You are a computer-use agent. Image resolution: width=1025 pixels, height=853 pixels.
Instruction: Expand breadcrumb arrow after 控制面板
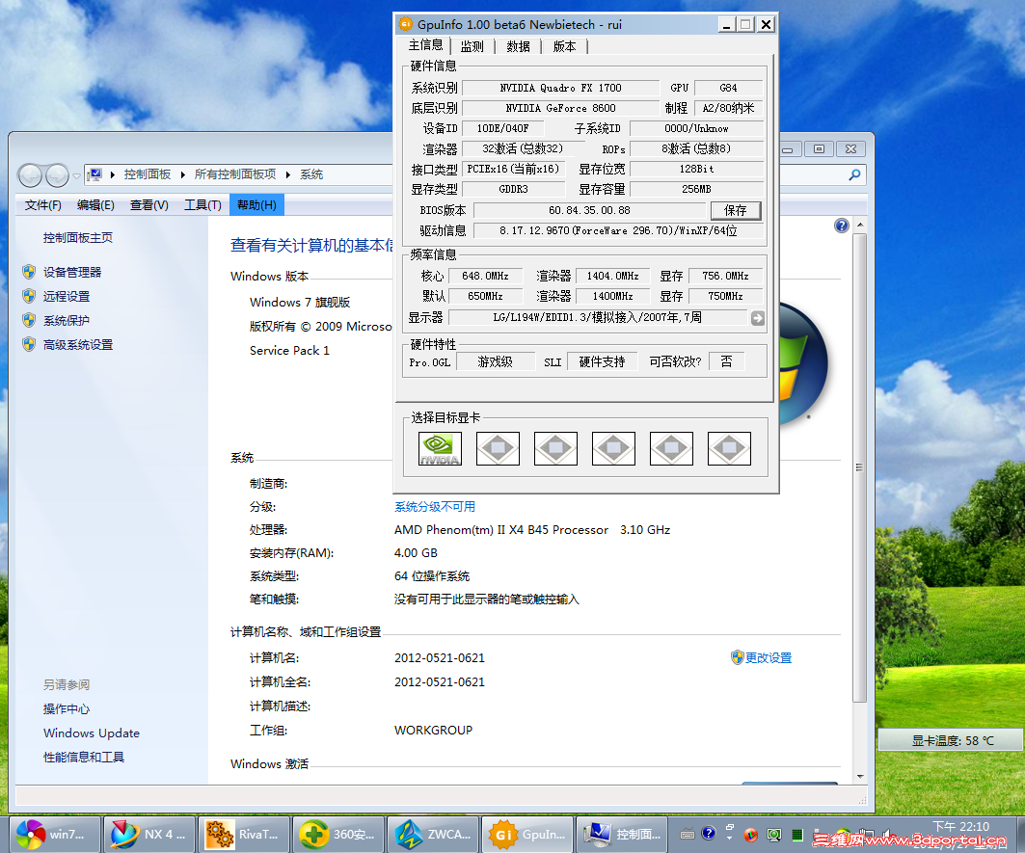click(182, 174)
